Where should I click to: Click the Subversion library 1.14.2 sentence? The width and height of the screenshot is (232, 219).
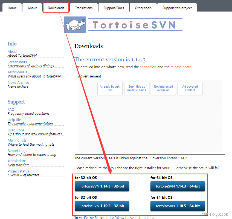(131, 158)
